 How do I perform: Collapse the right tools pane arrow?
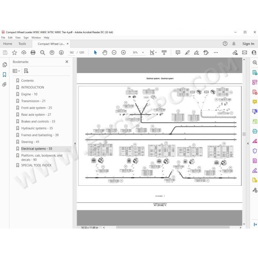pos(248,143)
